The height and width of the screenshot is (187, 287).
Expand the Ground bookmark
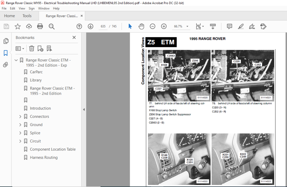click(x=20, y=125)
